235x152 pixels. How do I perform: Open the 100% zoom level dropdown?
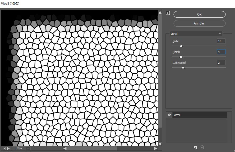coord(28,149)
